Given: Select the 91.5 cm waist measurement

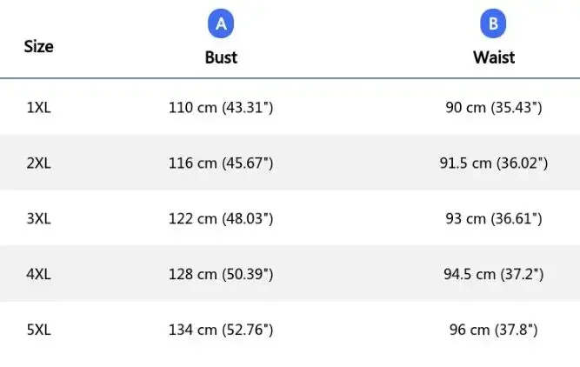Looking at the screenshot, I should click(x=493, y=163).
